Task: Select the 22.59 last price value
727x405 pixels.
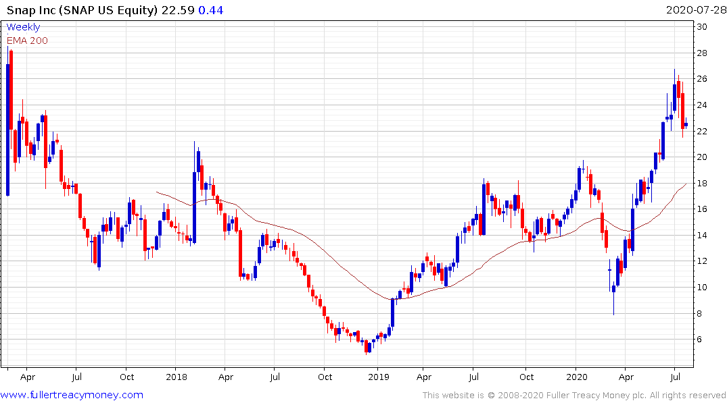Action: 178,10
